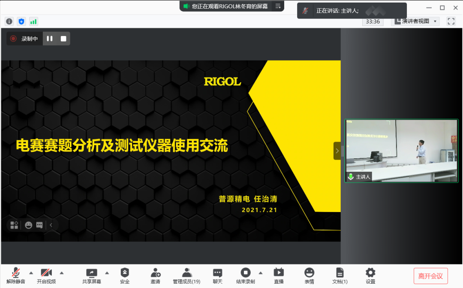The height and width of the screenshot is (288, 463).
Task: Open the Manage Members (管理成员) list
Action: 186,275
